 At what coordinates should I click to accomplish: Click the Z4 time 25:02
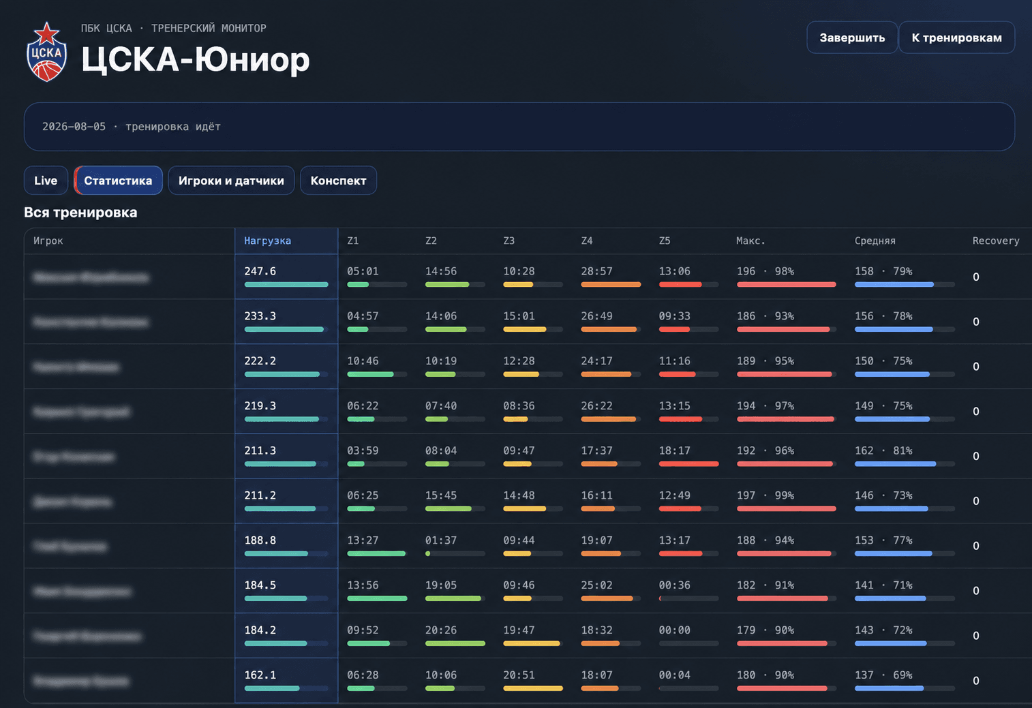coord(596,585)
